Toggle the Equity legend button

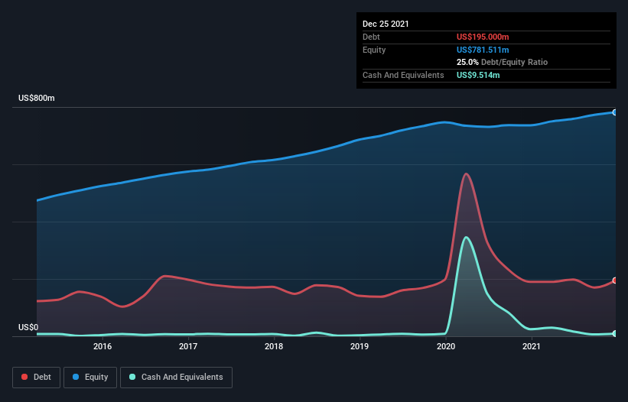(x=90, y=378)
